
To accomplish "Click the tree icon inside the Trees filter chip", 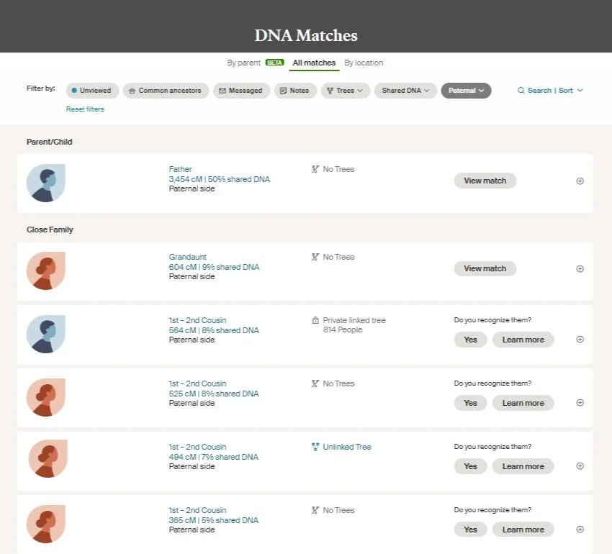I will pyautogui.click(x=330, y=90).
